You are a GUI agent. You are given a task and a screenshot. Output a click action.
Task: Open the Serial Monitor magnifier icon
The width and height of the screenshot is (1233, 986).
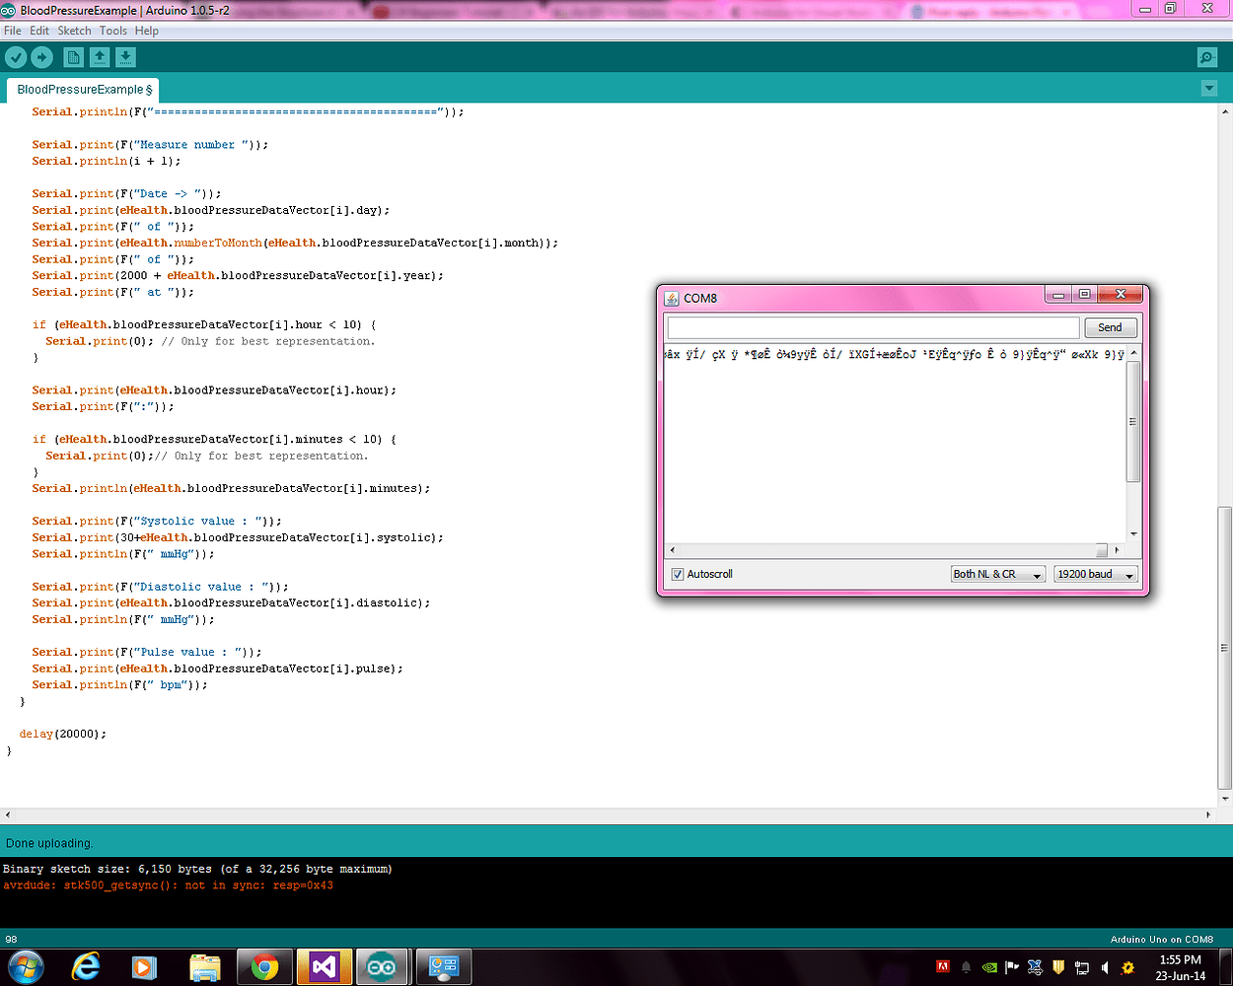click(x=1206, y=57)
